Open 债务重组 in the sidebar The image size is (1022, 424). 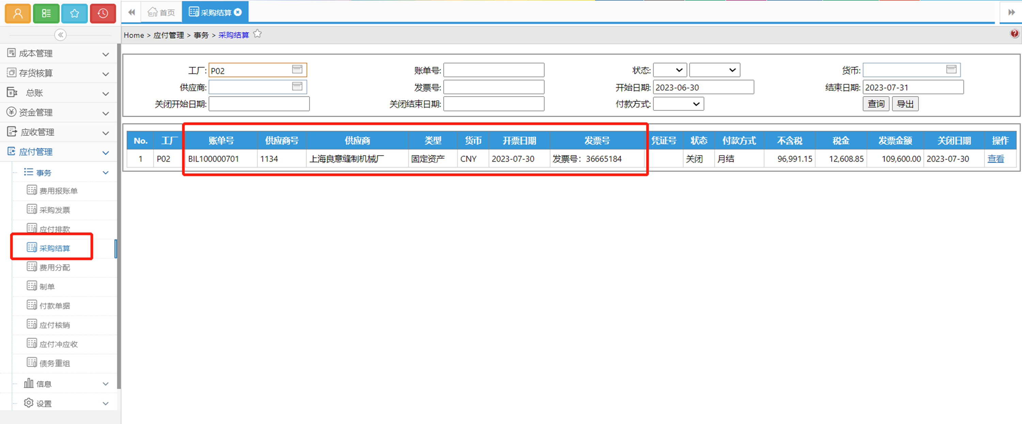tap(55, 363)
